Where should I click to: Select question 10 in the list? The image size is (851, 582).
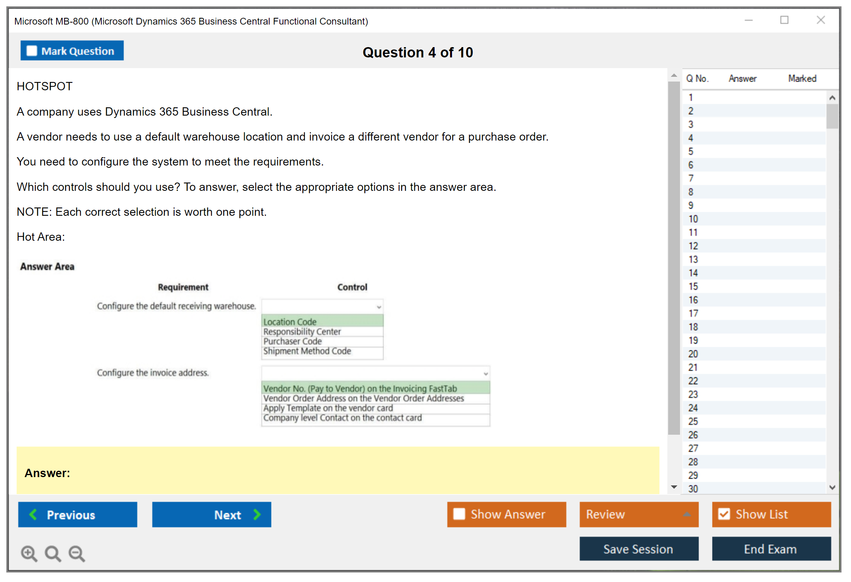tap(693, 219)
